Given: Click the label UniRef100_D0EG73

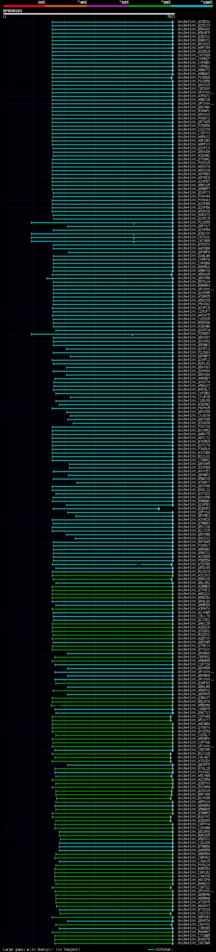Looking at the screenshot, I should point(193,215).
